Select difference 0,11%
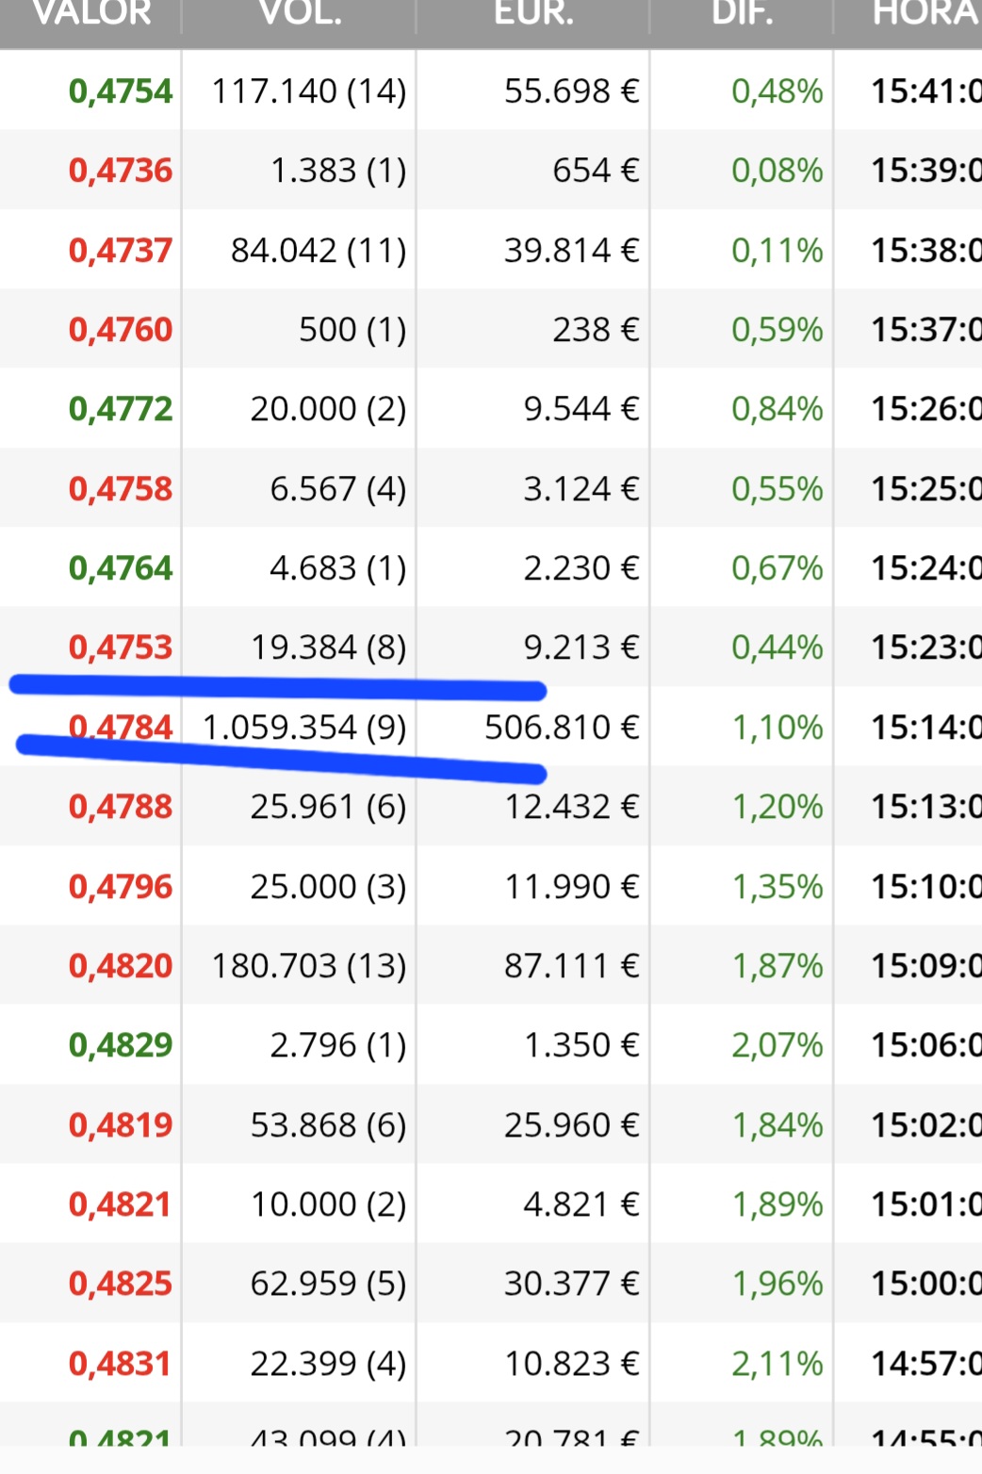The height and width of the screenshot is (1474, 982). pyautogui.click(x=777, y=251)
